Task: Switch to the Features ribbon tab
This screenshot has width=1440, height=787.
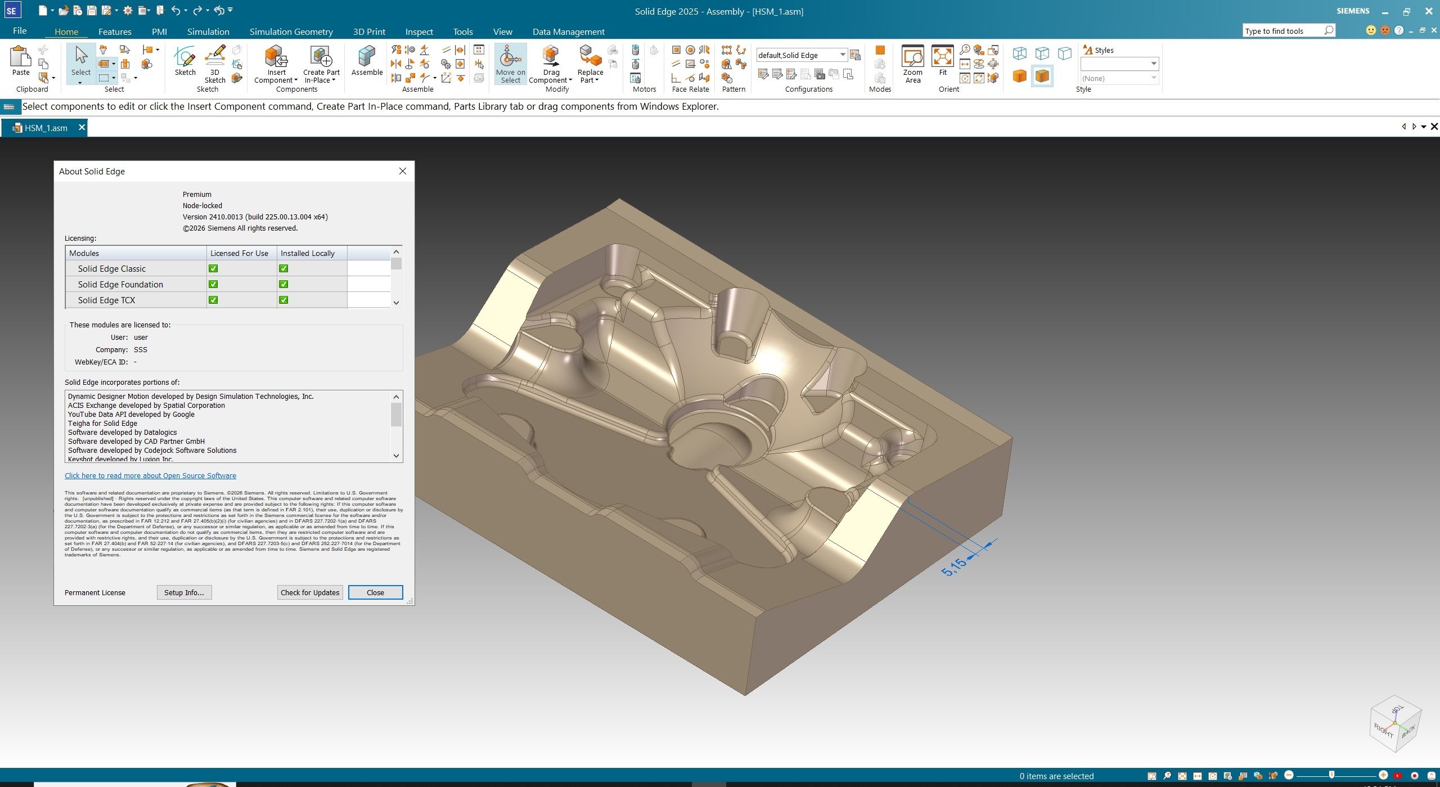Action: (x=115, y=32)
